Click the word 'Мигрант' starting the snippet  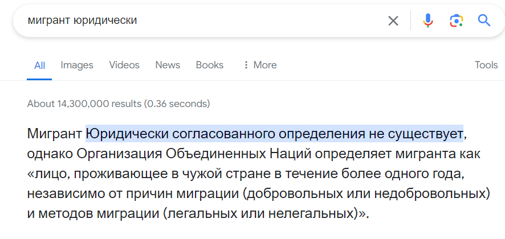[55, 134]
